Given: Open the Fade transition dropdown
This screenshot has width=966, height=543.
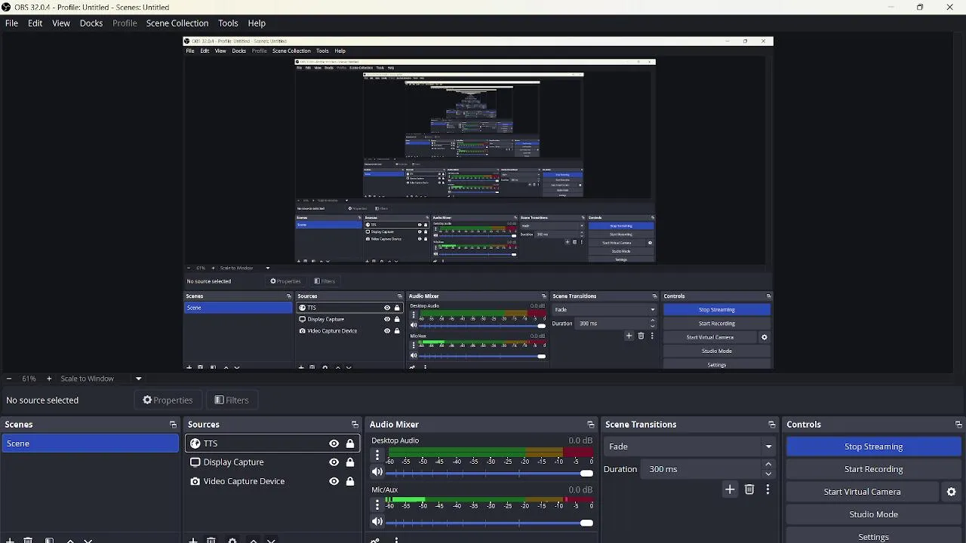Looking at the screenshot, I should [x=691, y=446].
